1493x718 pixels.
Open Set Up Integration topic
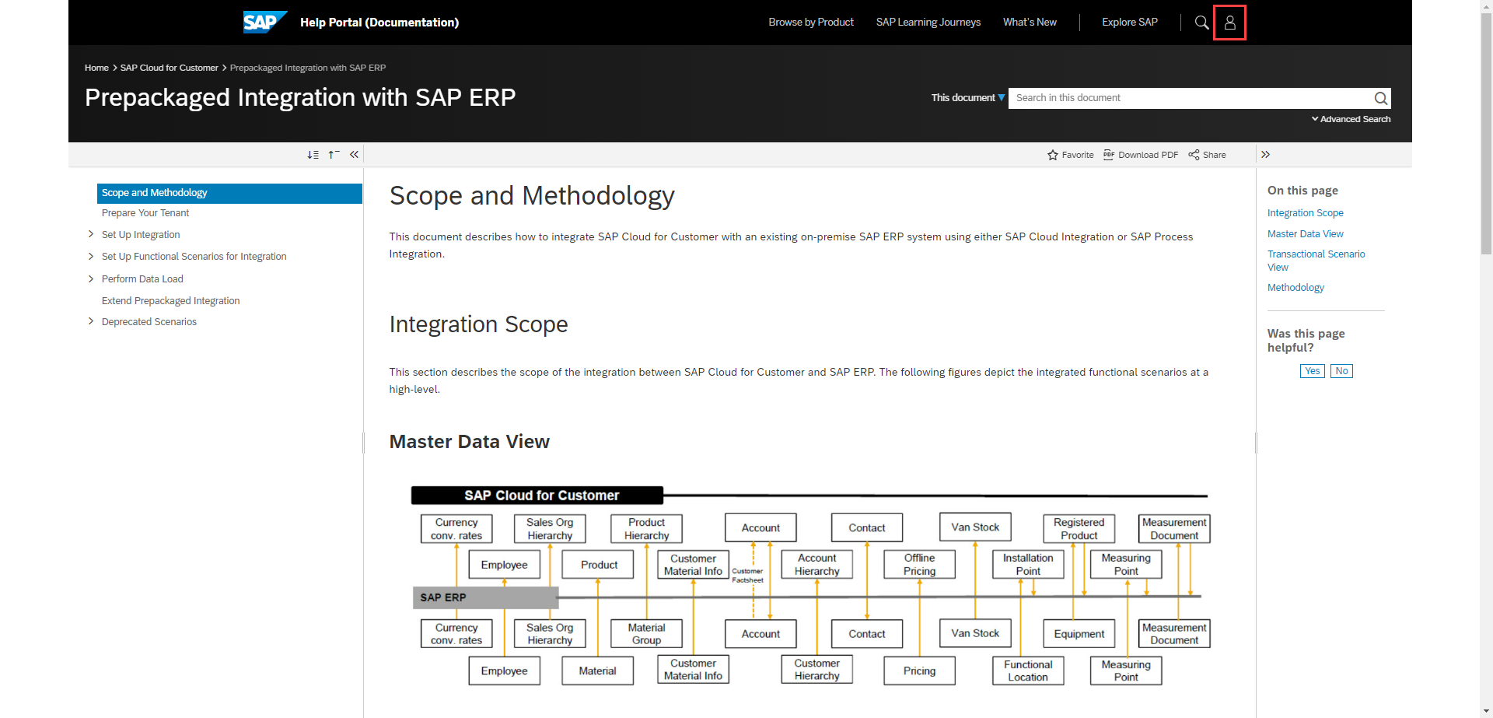tap(141, 235)
